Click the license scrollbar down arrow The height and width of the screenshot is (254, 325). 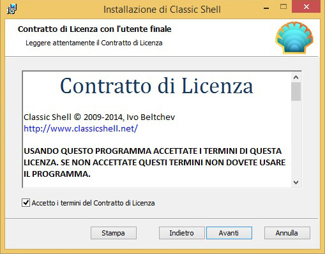(296, 183)
